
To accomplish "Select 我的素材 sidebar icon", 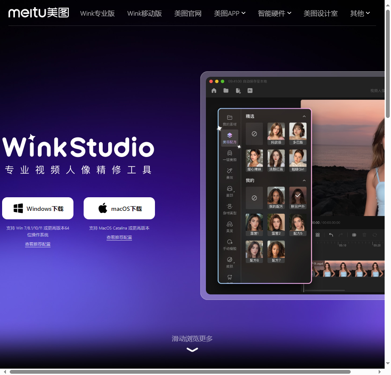I will coord(230,120).
